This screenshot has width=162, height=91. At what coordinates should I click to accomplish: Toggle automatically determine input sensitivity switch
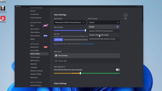coord(118,70)
